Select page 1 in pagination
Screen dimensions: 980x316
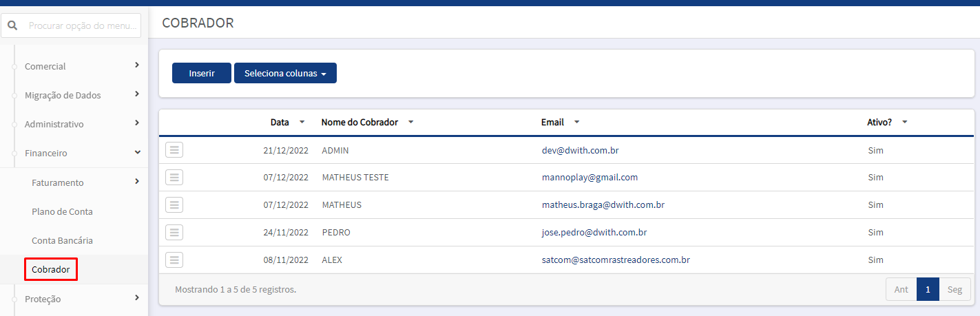(x=928, y=289)
